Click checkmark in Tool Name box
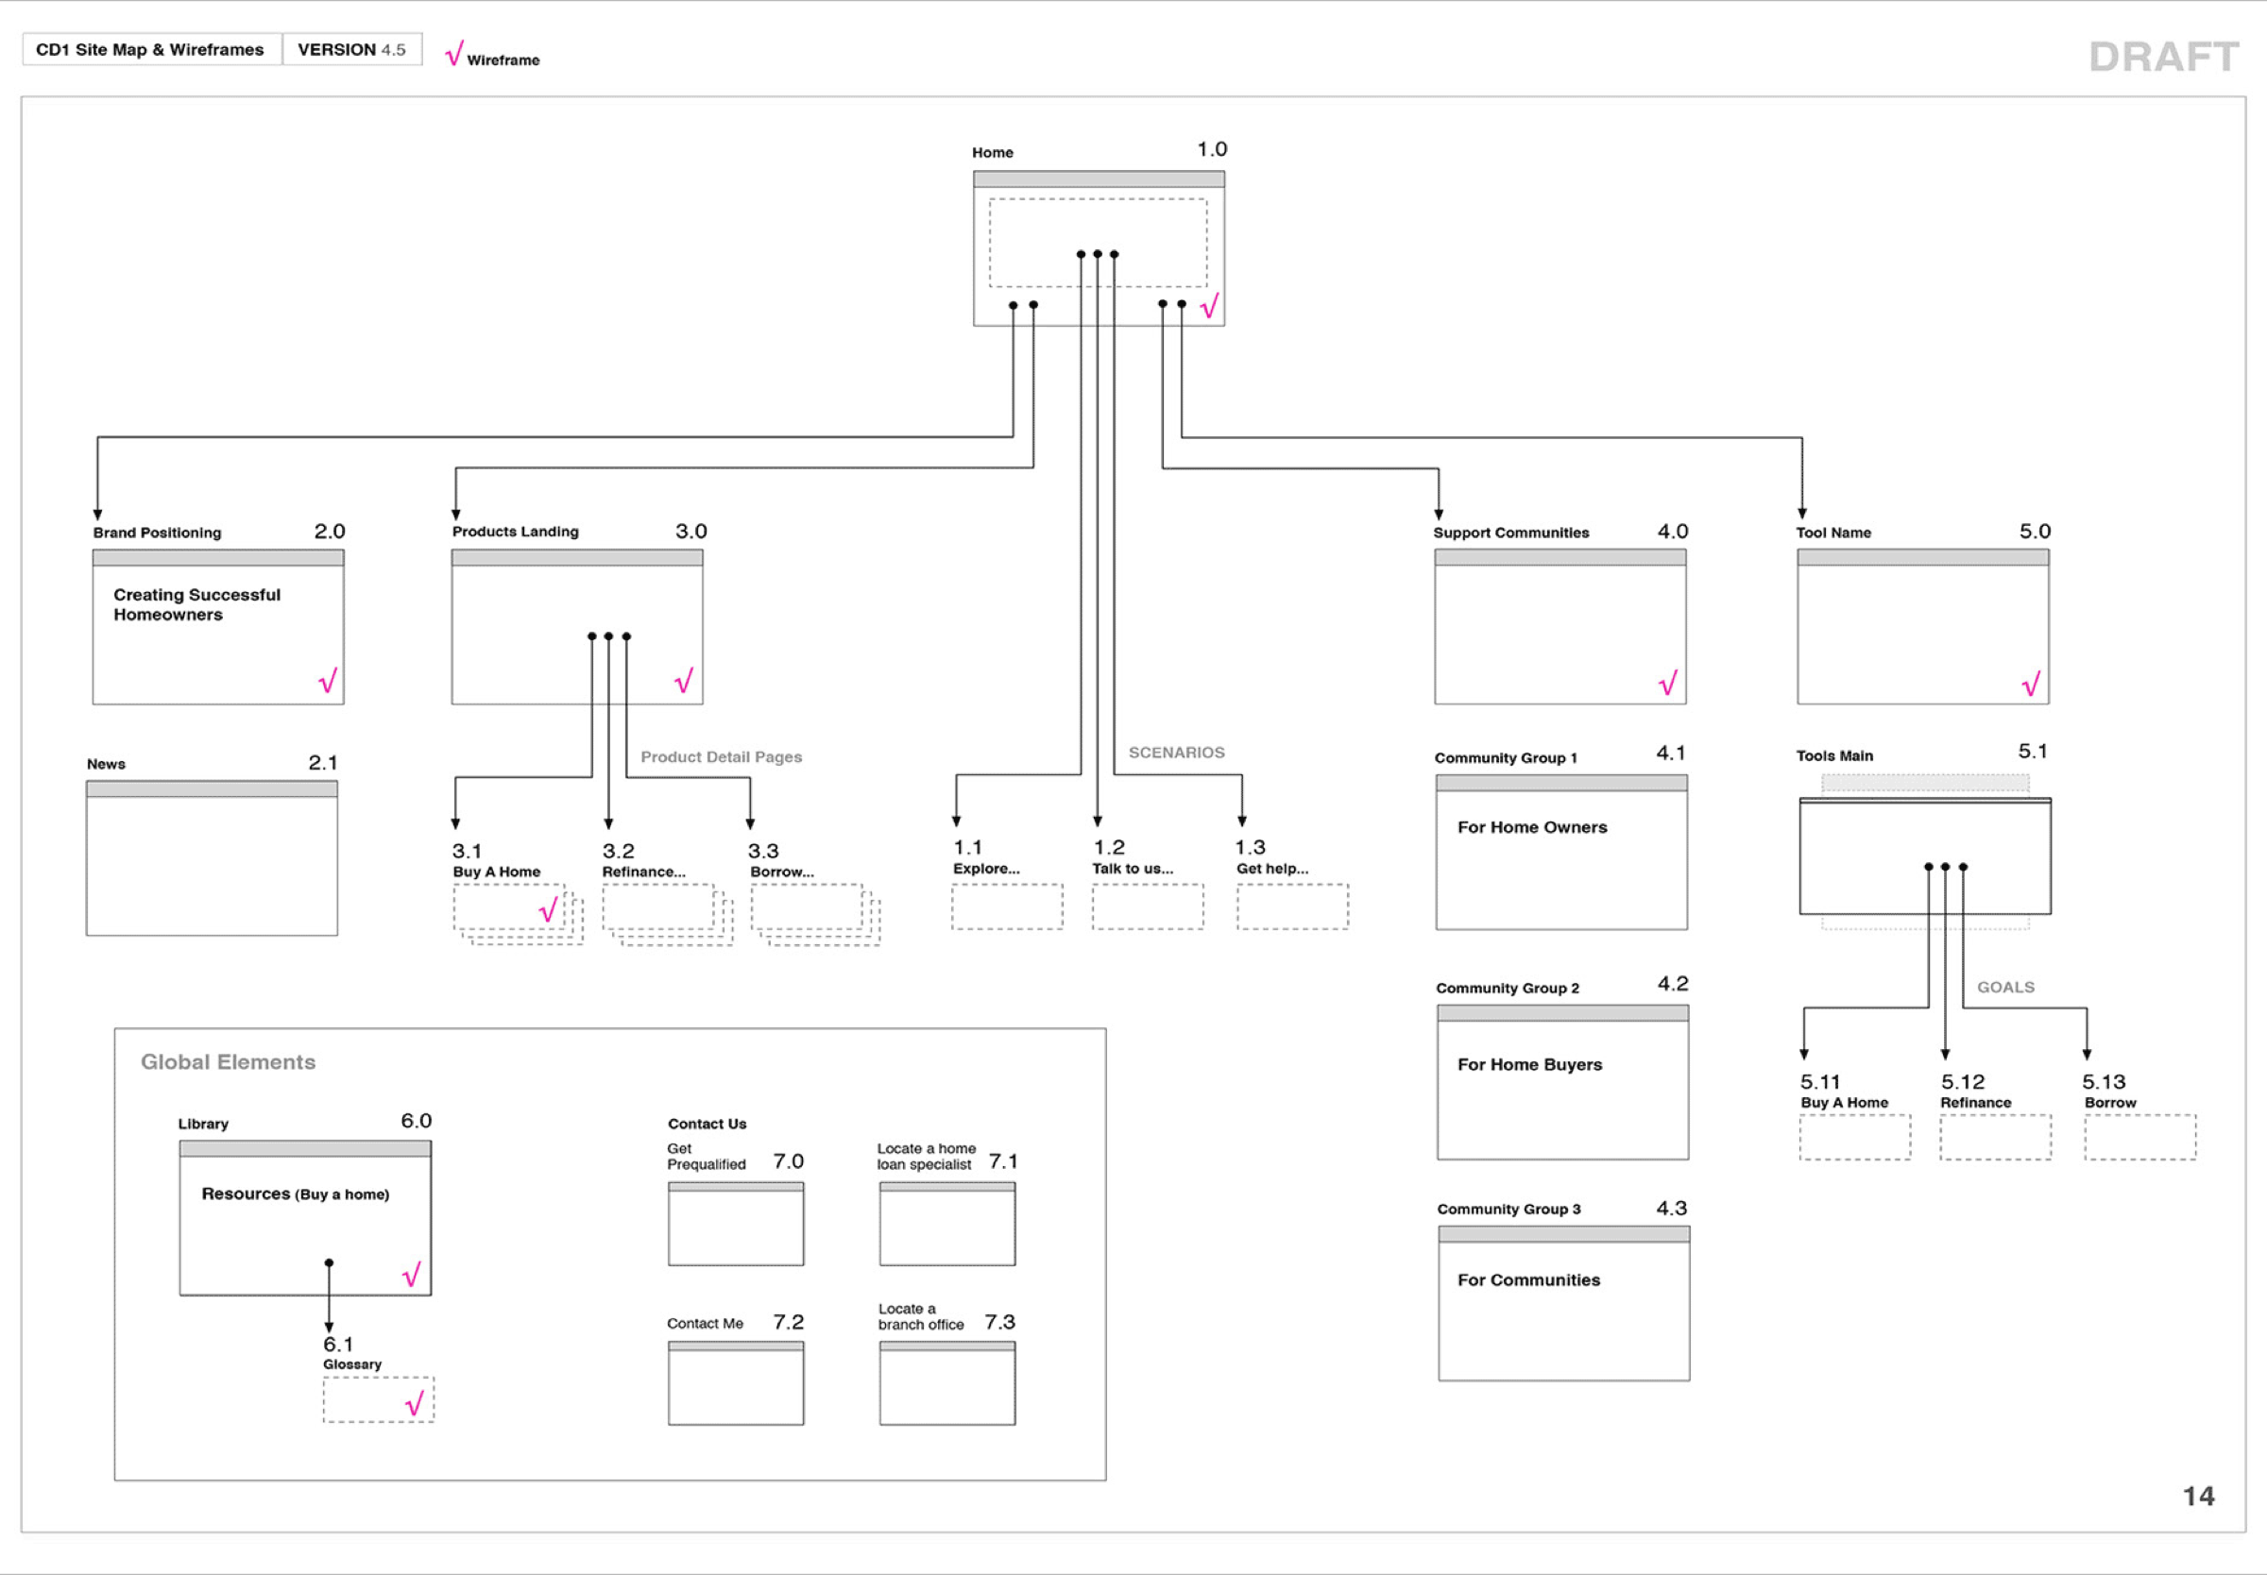Screen dimensions: 2267x1575 (x=2030, y=684)
